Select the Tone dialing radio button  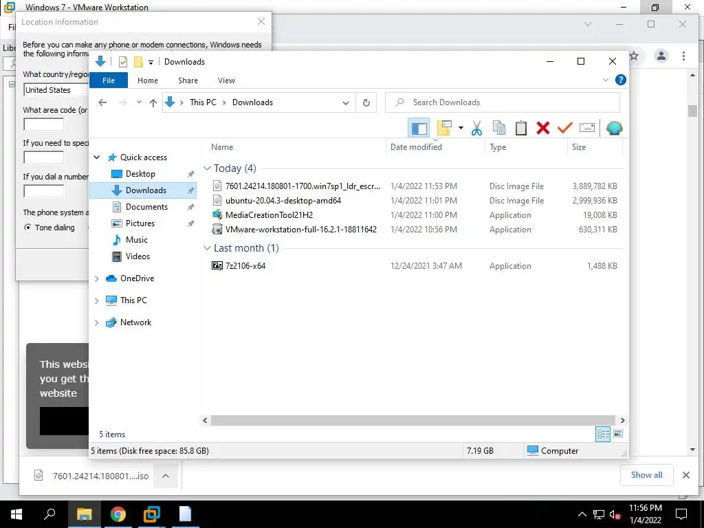(27, 228)
